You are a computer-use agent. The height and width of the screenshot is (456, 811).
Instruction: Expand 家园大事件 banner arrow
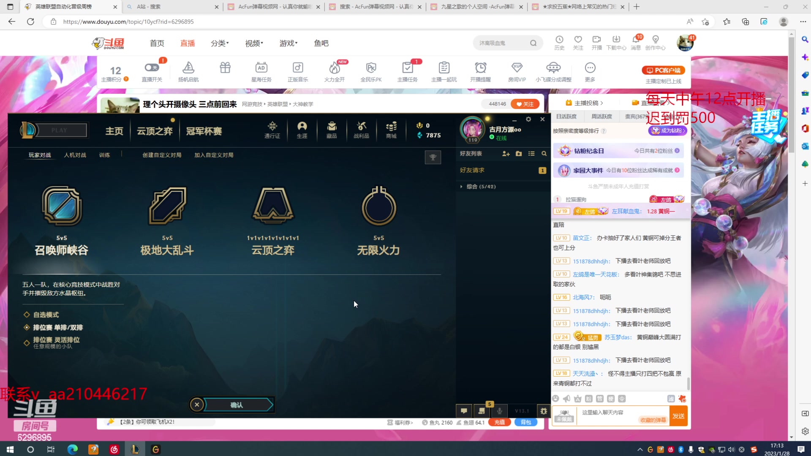point(677,170)
